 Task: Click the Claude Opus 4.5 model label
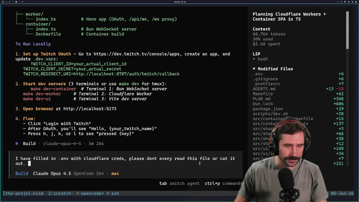point(52,173)
